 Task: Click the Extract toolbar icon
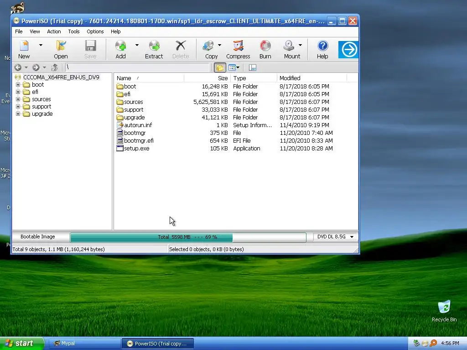pos(154,49)
